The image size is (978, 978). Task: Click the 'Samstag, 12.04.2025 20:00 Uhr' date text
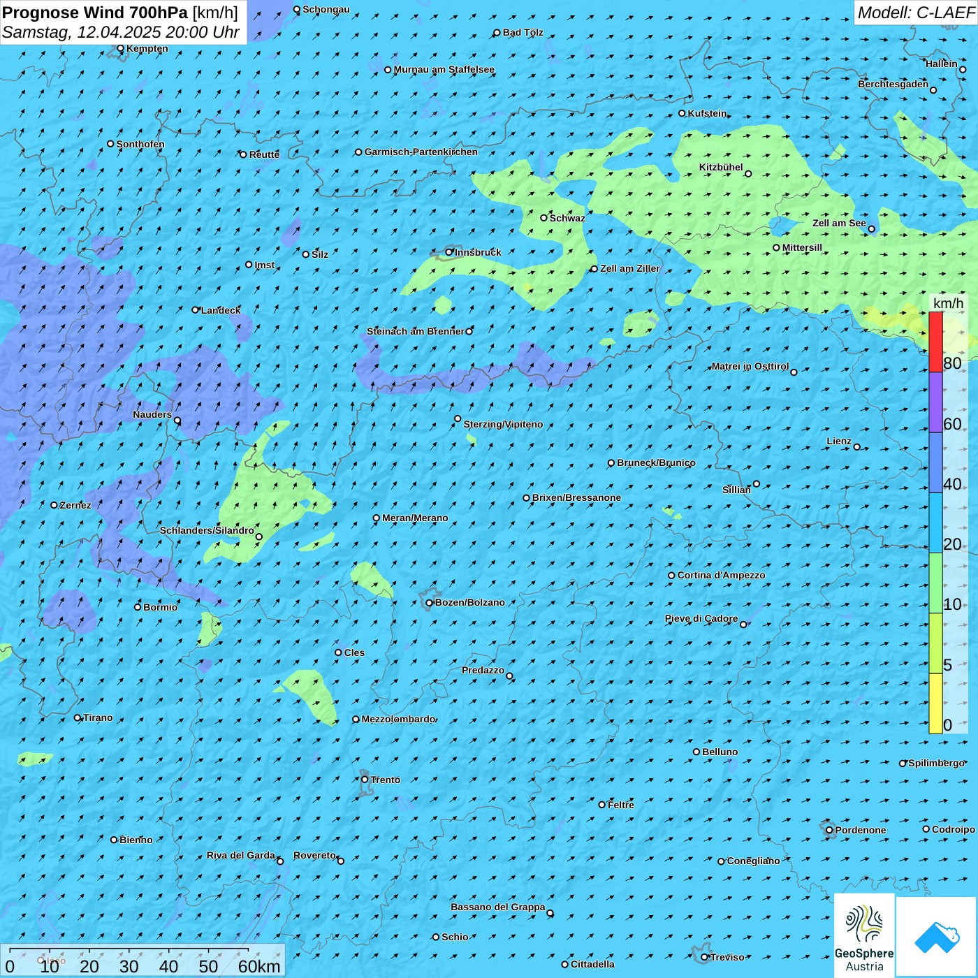point(121,32)
